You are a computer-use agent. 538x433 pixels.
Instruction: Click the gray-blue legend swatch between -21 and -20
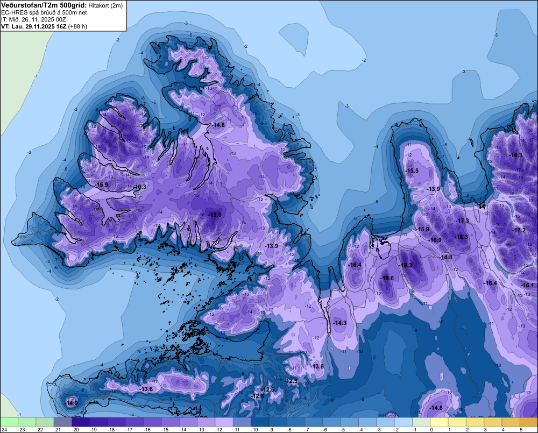tap(63, 422)
